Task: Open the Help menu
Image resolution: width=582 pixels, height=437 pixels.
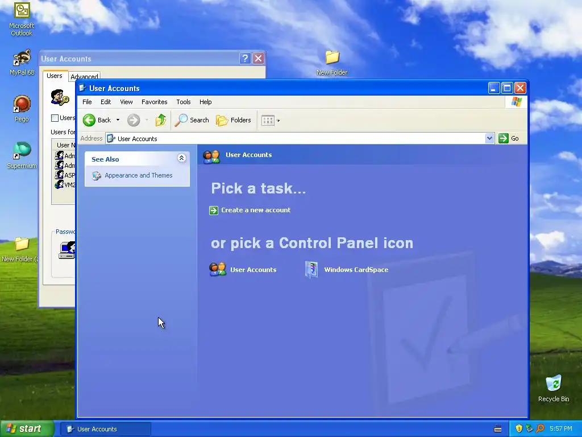Action: [x=205, y=102]
